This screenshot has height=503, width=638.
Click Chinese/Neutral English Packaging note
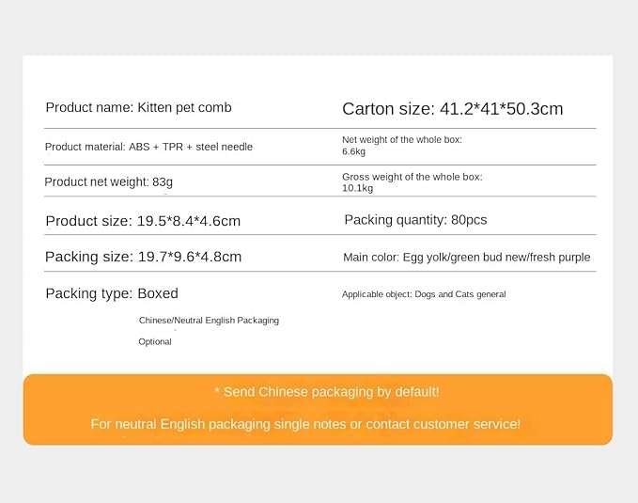209,321
